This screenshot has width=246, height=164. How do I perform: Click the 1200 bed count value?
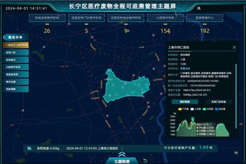click(183, 64)
